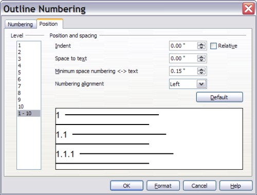Select level 7 in Level list

coord(29,86)
